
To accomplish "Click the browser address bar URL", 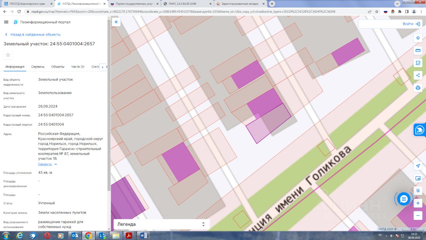I will pos(183,11).
